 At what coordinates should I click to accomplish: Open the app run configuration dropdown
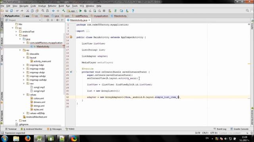click(72, 11)
